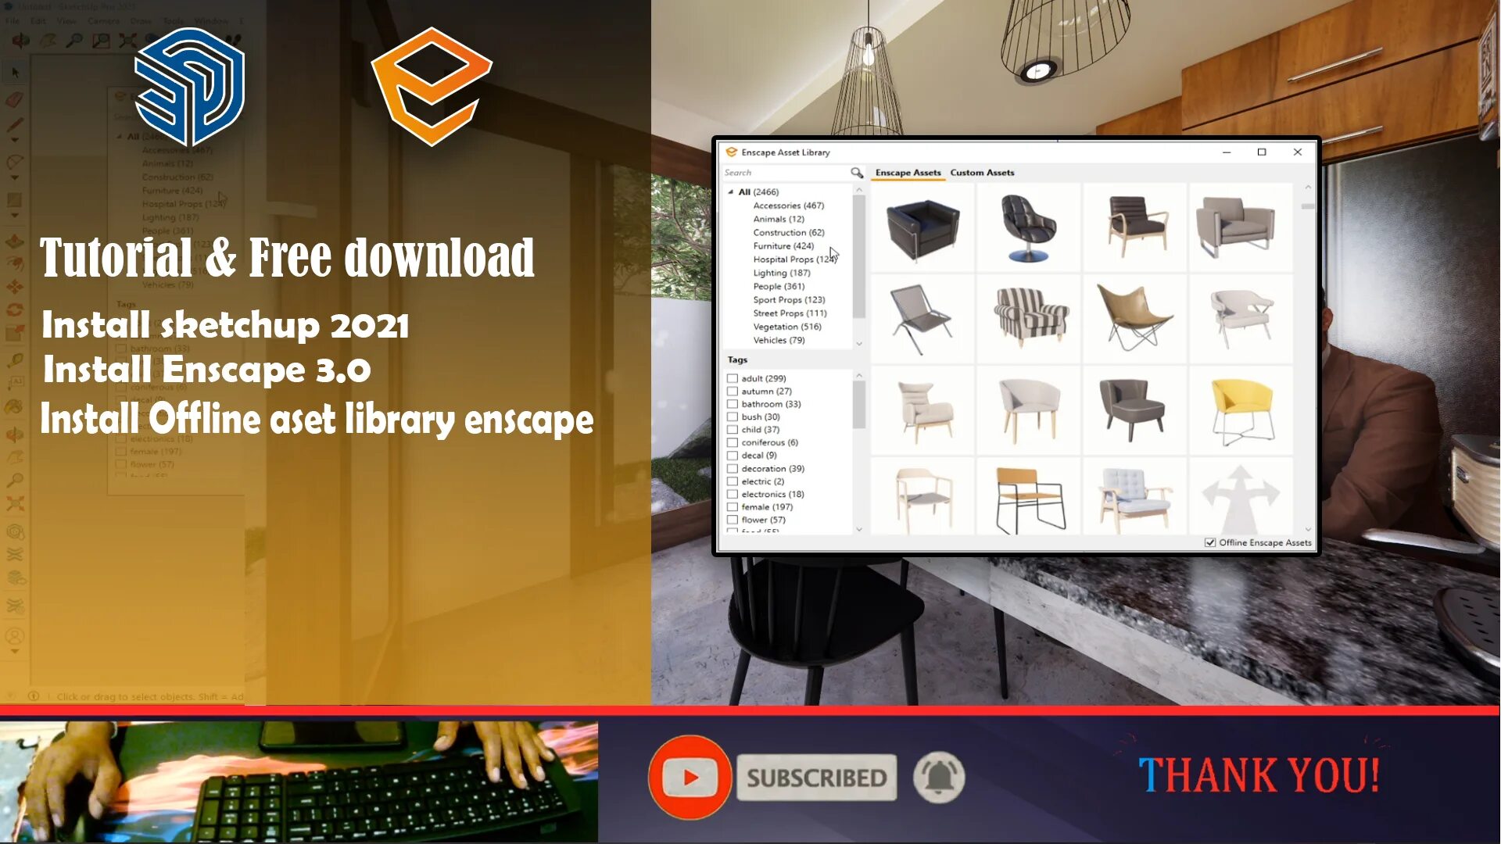The image size is (1501, 844).
Task: Select the Sport Props (123) category
Action: pyautogui.click(x=789, y=299)
